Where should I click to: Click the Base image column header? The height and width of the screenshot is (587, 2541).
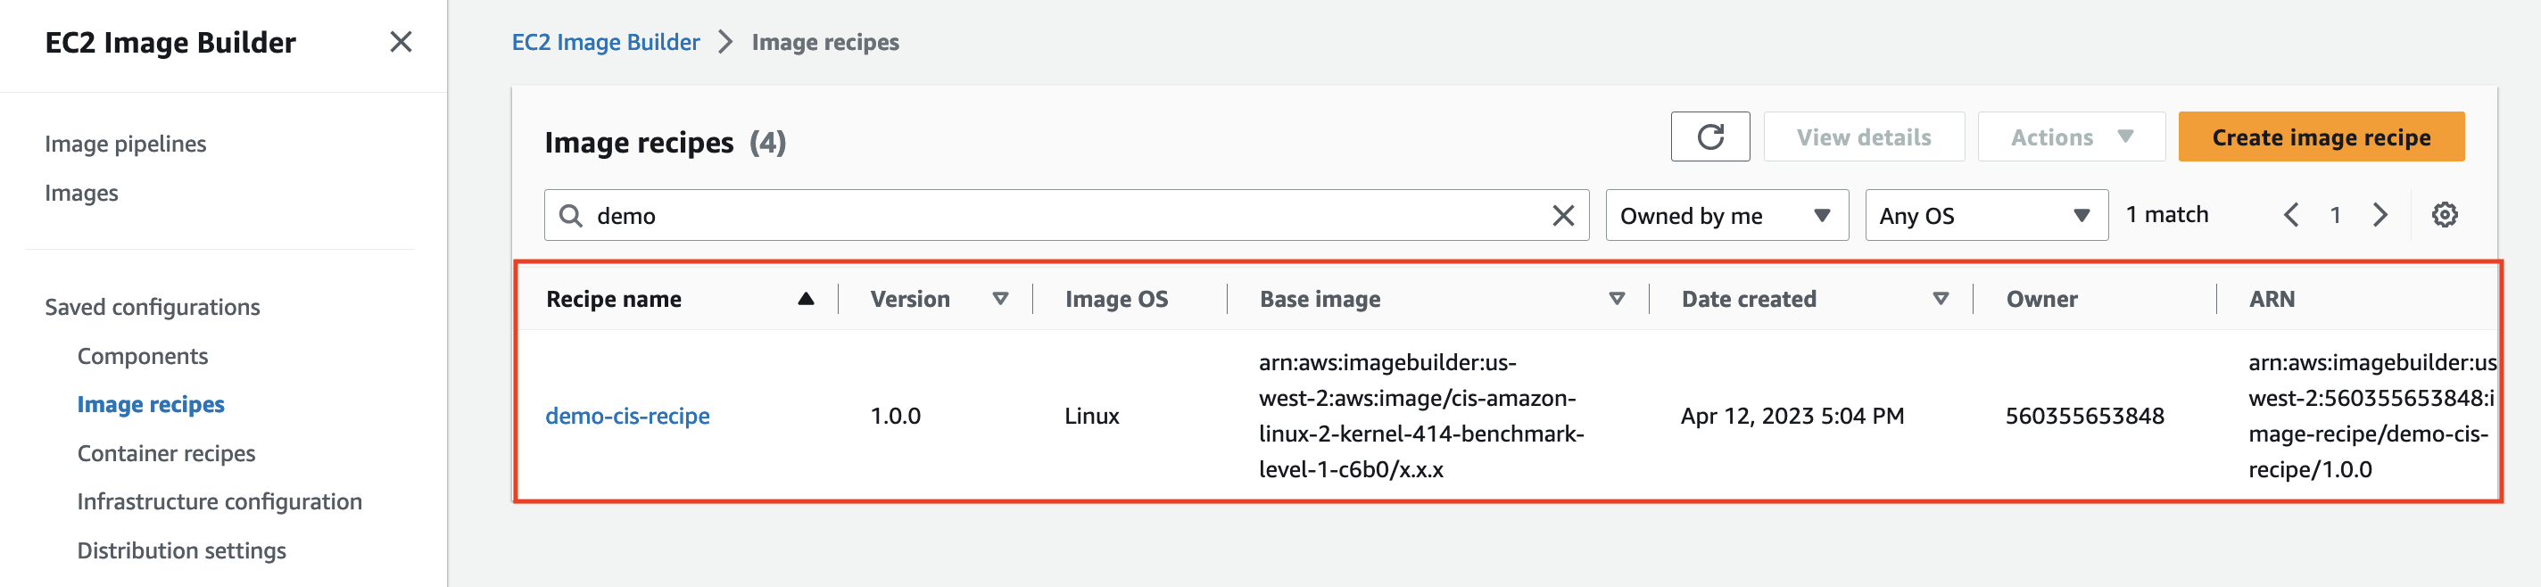pyautogui.click(x=1320, y=299)
